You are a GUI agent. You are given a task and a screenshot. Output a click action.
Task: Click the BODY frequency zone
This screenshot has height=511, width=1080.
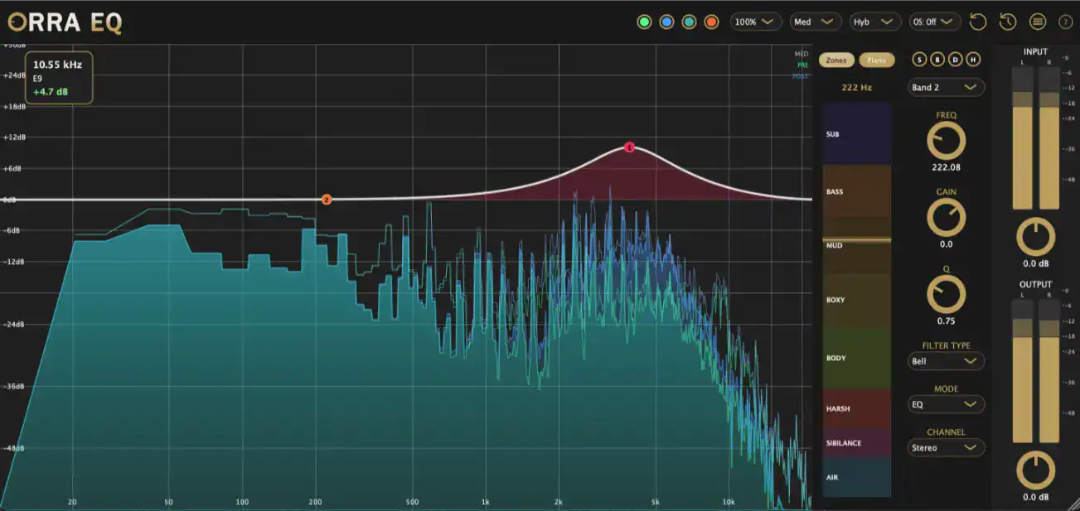857,358
